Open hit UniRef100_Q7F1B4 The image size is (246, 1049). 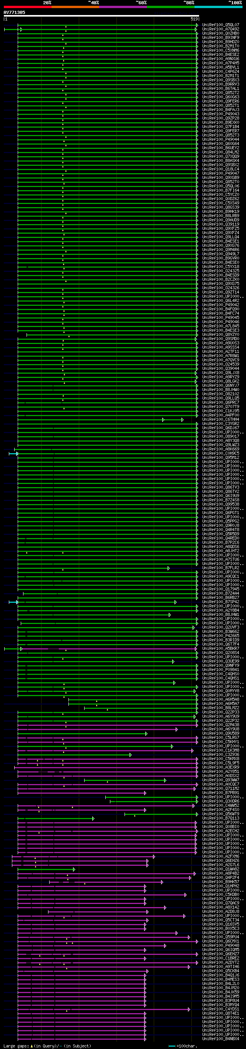tap(221, 126)
